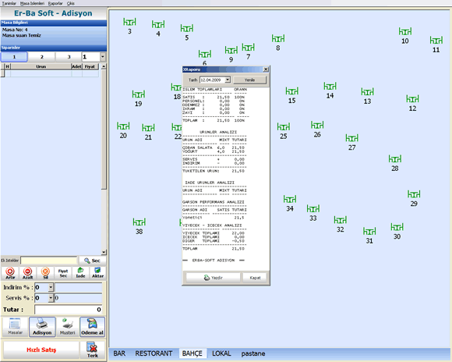Open table 10 icon
This screenshot has height=362, width=452.
point(405,31)
